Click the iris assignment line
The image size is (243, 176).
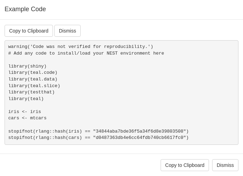pyautogui.click(x=25, y=112)
